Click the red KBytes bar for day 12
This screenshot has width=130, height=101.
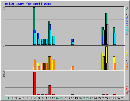(50, 90)
